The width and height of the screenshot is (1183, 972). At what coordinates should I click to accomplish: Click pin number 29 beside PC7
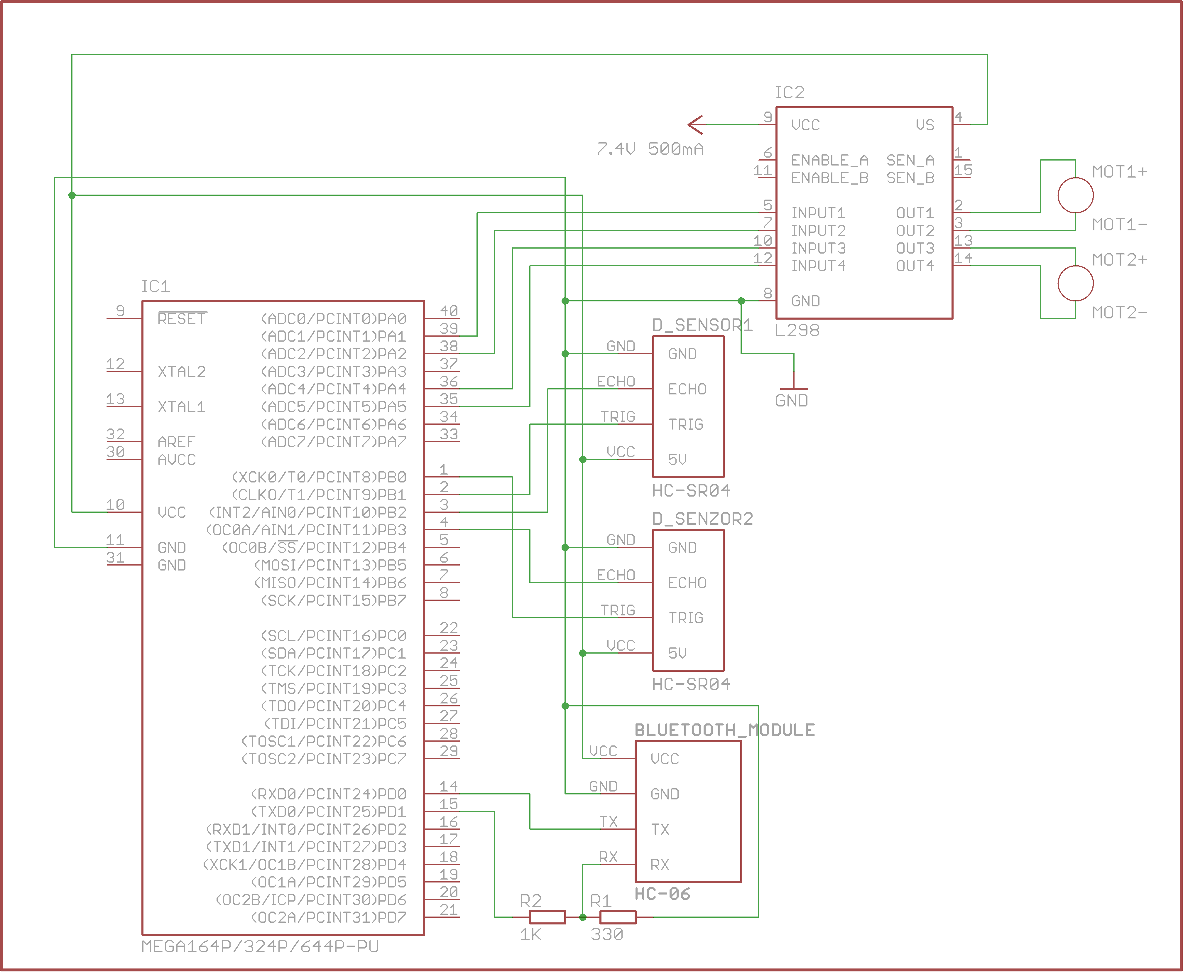click(449, 750)
